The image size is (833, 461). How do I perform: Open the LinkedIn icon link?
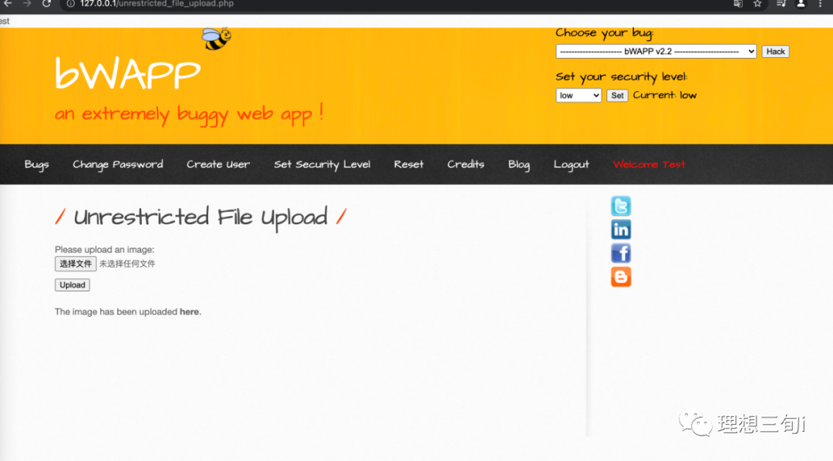tap(621, 229)
